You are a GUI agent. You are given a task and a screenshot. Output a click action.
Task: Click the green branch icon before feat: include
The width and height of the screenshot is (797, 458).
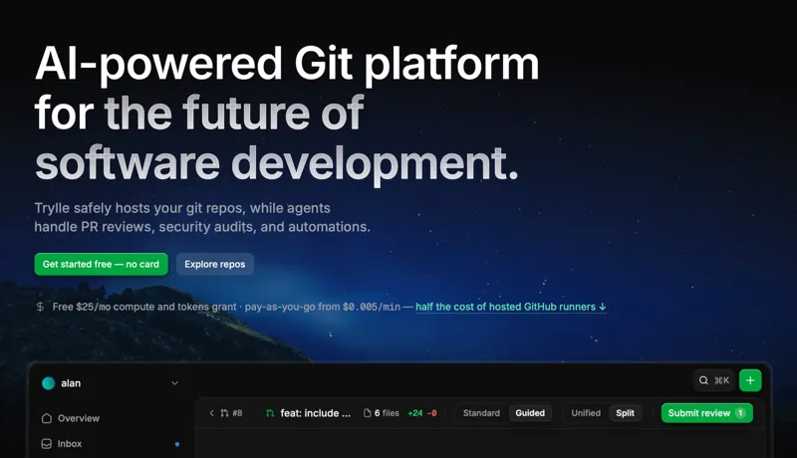pyautogui.click(x=270, y=413)
